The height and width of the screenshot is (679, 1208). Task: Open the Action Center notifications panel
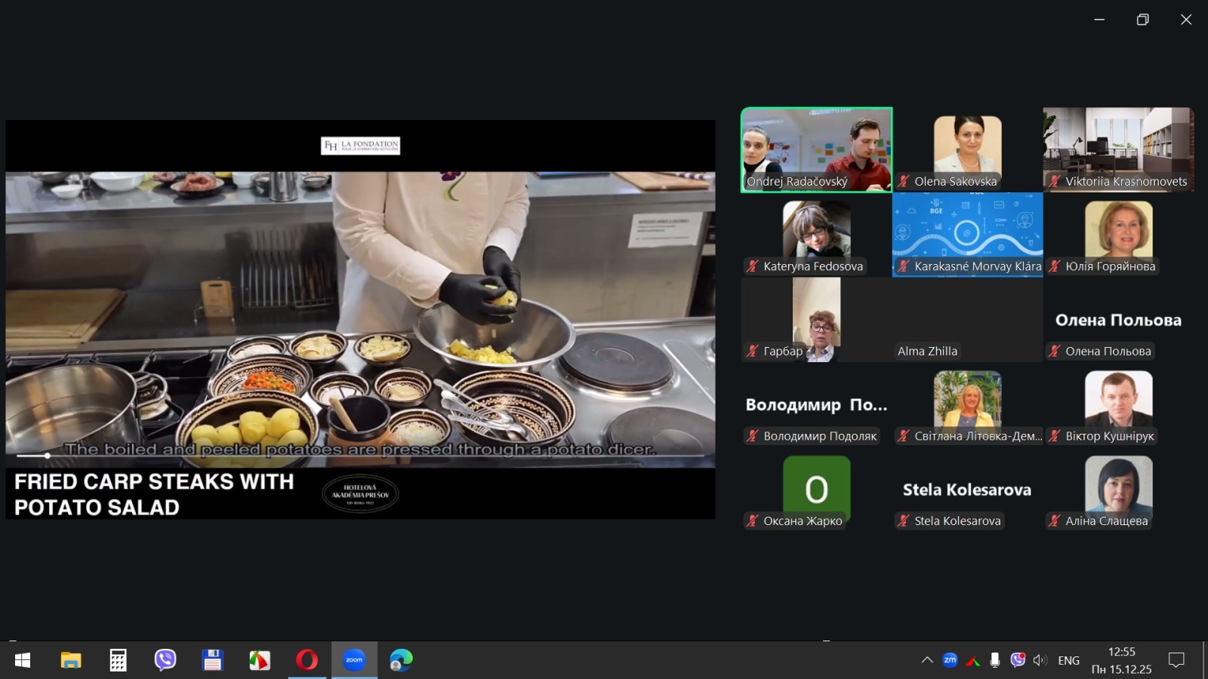[1176, 660]
